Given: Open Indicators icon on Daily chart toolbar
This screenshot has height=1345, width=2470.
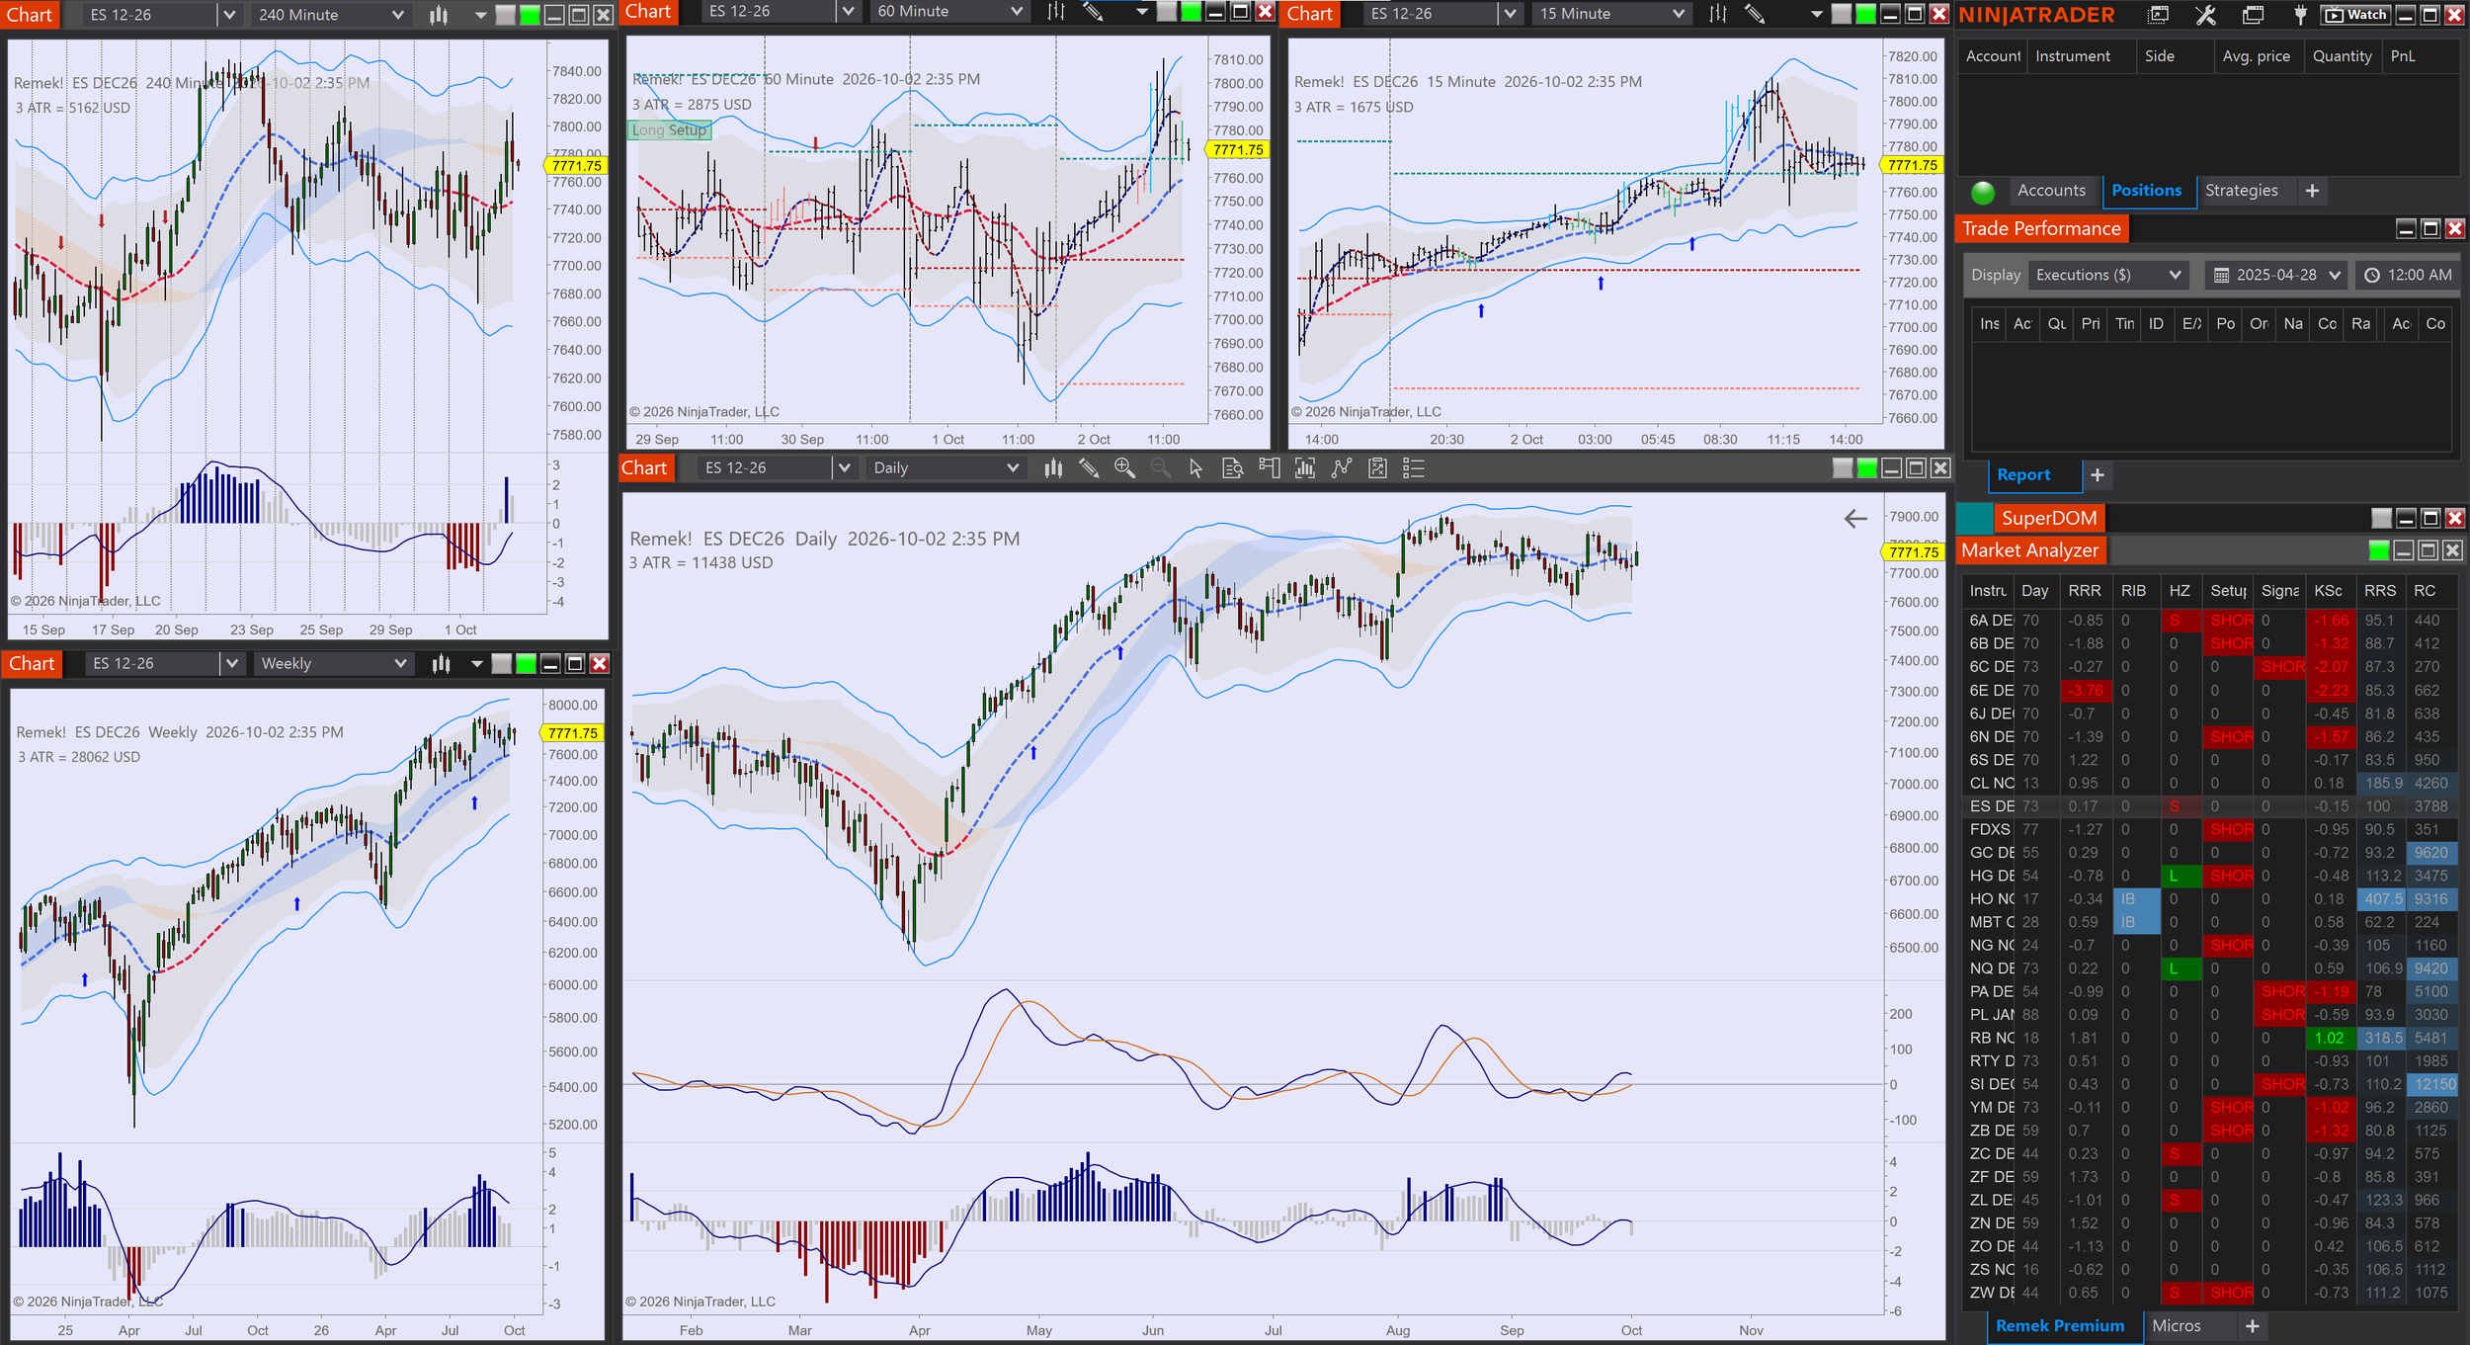Looking at the screenshot, I should pos(1305,468).
